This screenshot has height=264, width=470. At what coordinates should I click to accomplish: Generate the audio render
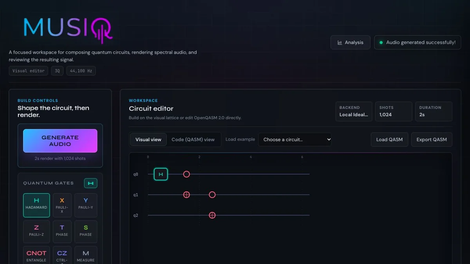tap(60, 141)
